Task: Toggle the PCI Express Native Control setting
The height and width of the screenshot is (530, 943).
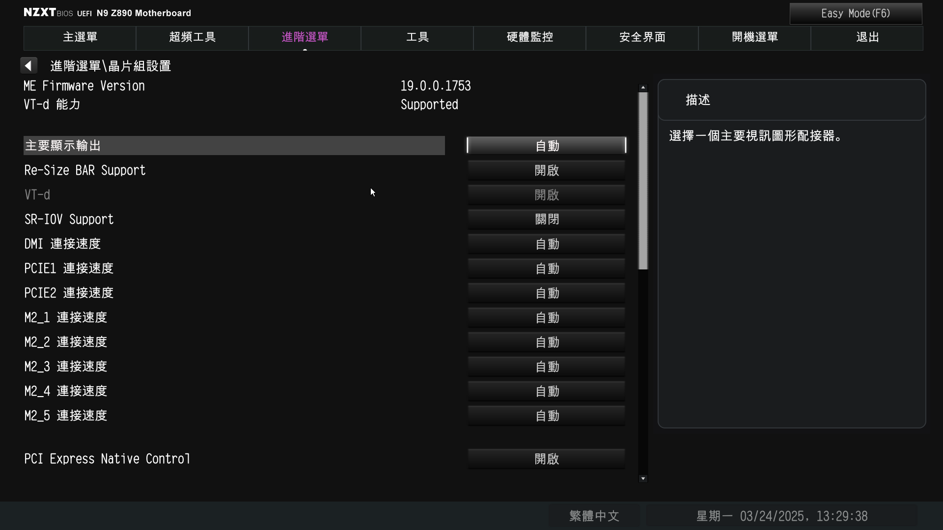Action: coord(546,459)
